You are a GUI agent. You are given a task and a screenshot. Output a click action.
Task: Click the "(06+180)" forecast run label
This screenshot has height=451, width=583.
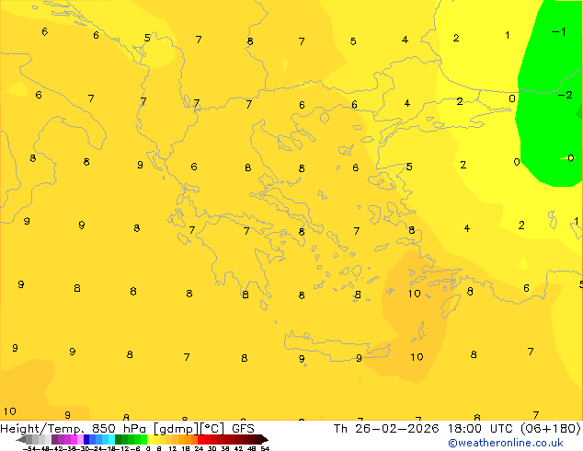[552, 429]
